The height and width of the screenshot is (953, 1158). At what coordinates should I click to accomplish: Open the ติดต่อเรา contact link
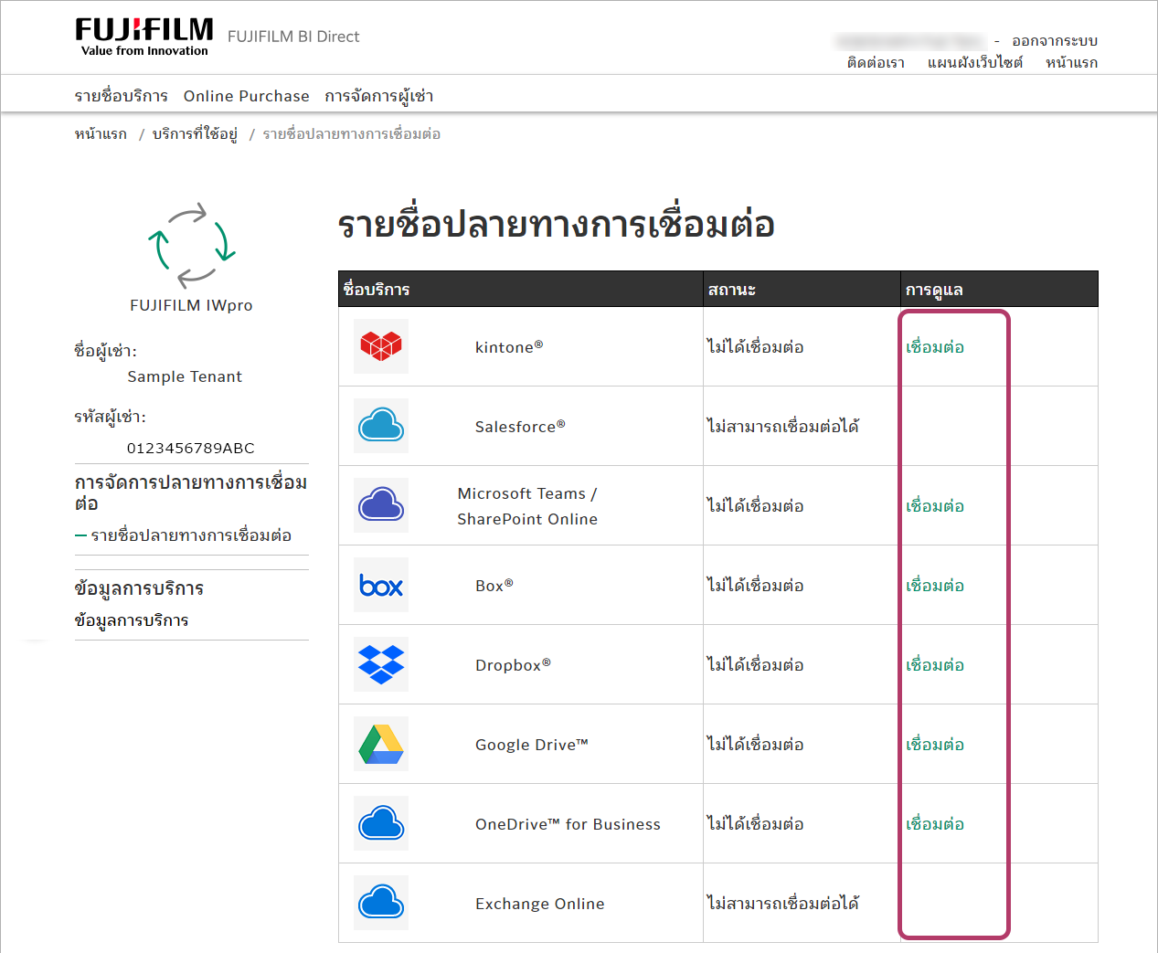coord(876,63)
